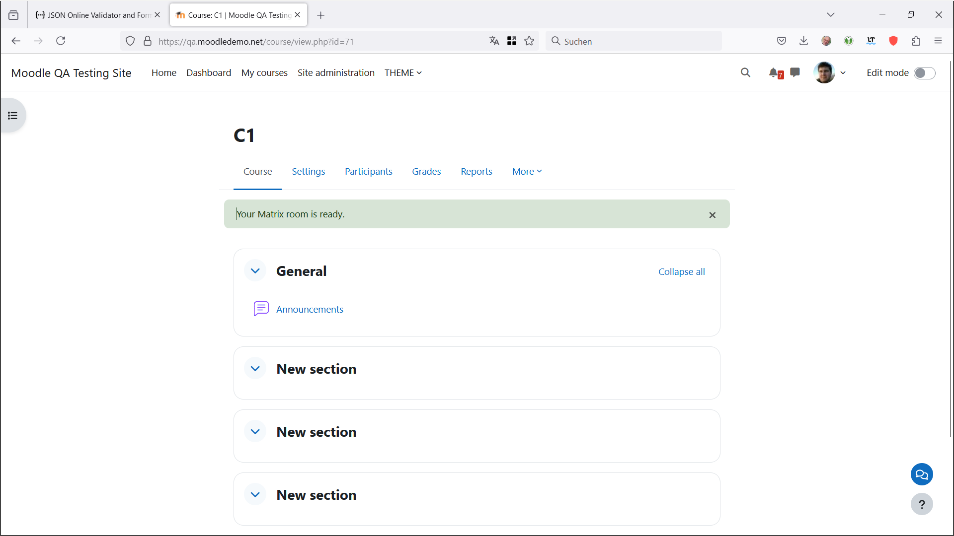Select the Course tab
Image resolution: width=954 pixels, height=536 pixels.
pos(257,171)
